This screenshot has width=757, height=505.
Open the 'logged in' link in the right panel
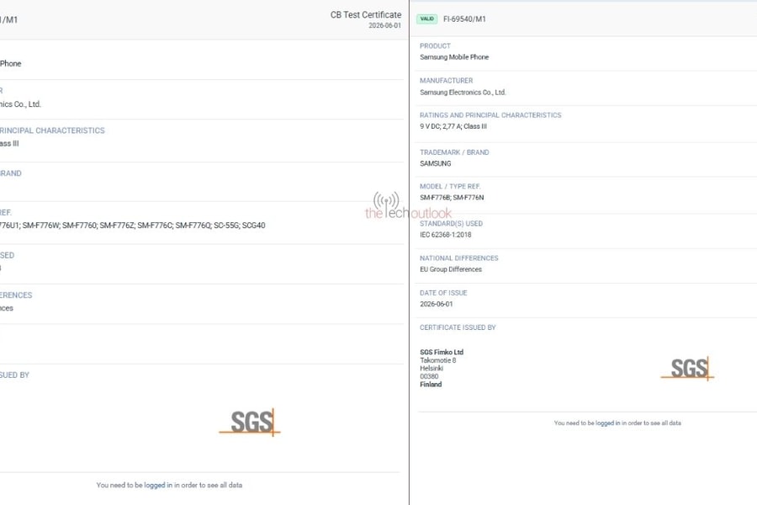click(608, 423)
